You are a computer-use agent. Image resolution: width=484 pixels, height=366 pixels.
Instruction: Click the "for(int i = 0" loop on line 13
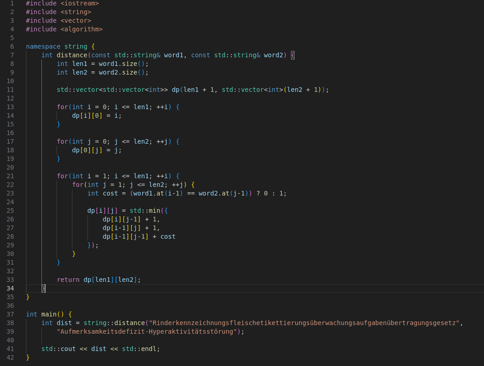(82, 107)
